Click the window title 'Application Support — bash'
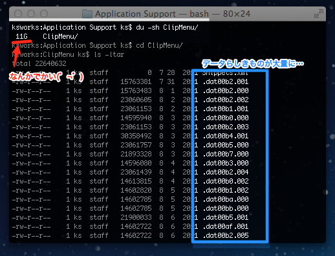The image size is (335, 256). coord(152,14)
